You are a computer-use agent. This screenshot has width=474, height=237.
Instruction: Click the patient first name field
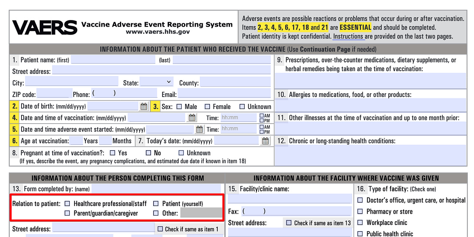(113, 59)
